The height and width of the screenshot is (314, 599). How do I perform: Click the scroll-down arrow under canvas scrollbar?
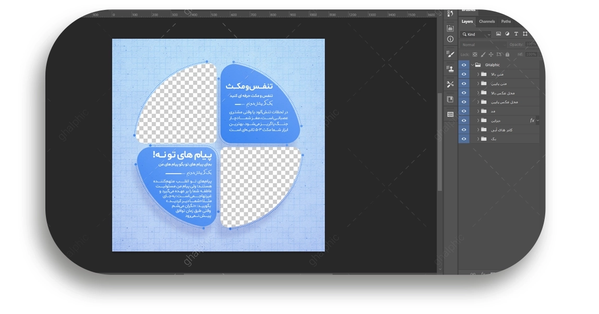coord(440,269)
